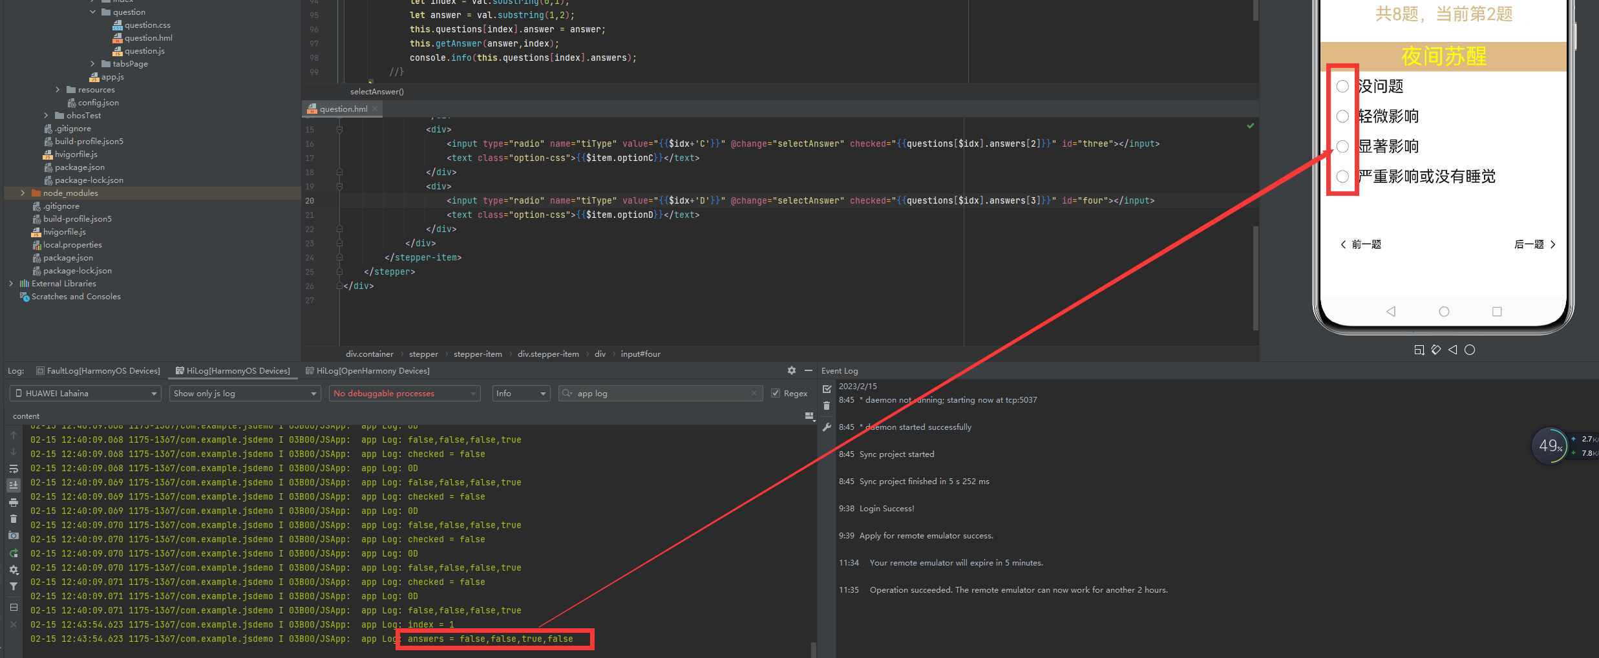Open the HUAWEI Lahaina device dropdown
Screen dimensions: 1599x658
(x=85, y=393)
